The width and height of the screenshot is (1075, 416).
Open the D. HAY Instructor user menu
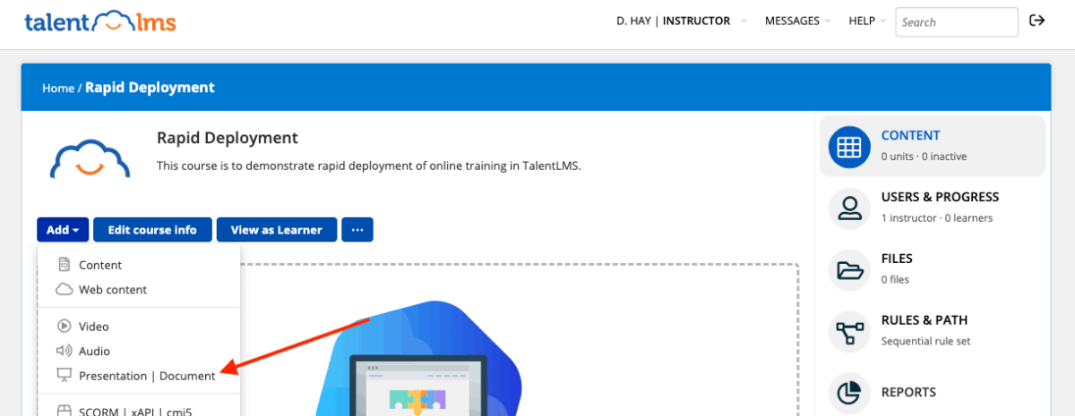coord(681,21)
